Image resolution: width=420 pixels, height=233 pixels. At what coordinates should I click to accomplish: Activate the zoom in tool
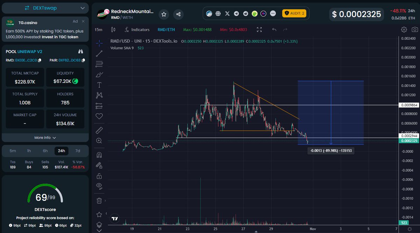coord(99,141)
